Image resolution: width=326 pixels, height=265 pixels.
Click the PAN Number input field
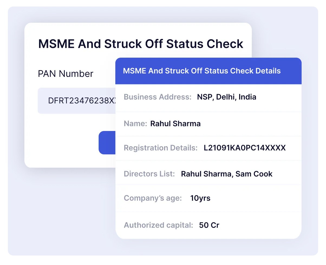click(77, 101)
